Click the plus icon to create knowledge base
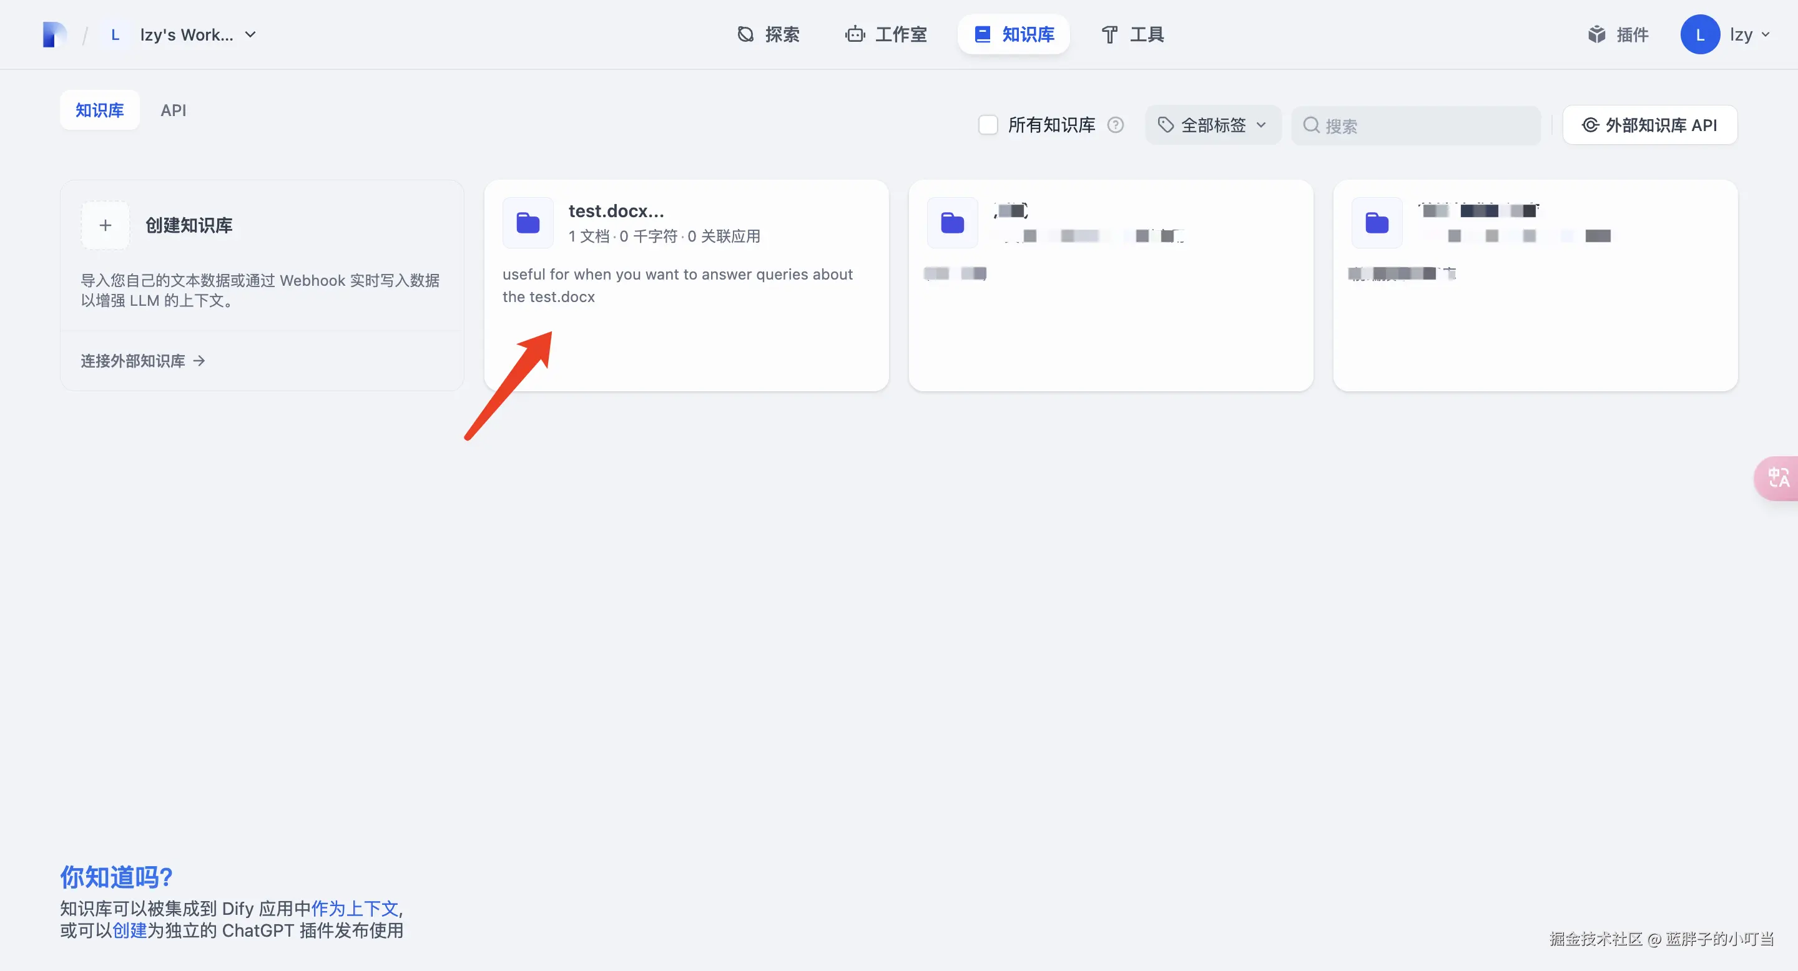The width and height of the screenshot is (1798, 971). click(x=106, y=225)
